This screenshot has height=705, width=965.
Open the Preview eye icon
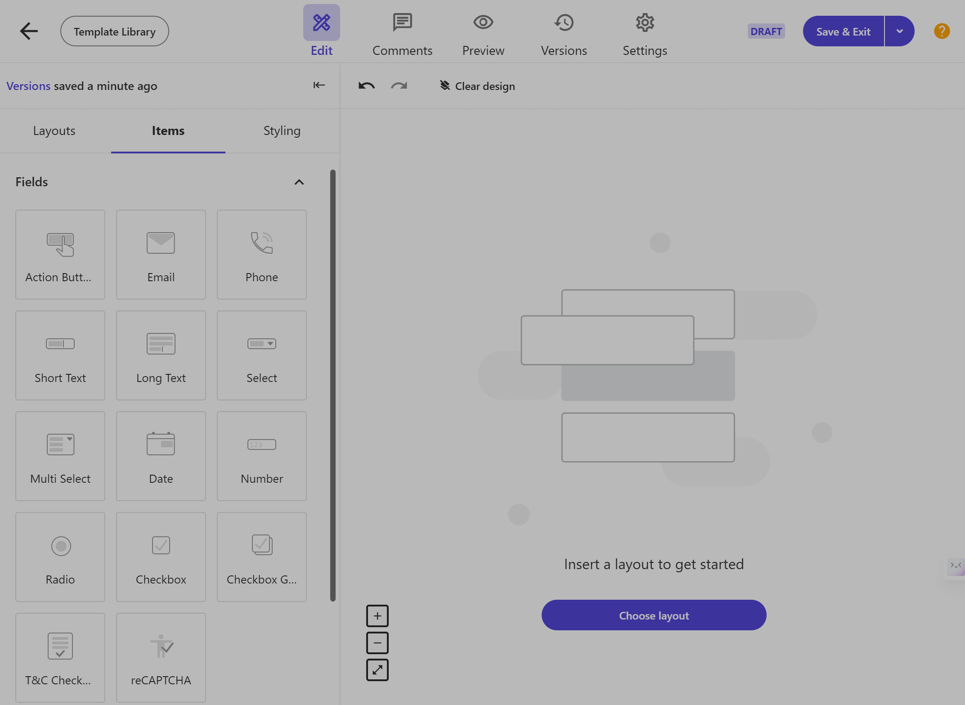coord(483,22)
